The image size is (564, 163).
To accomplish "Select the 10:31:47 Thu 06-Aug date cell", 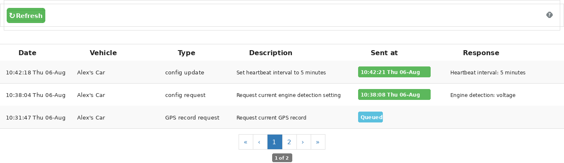I will click(x=36, y=117).
